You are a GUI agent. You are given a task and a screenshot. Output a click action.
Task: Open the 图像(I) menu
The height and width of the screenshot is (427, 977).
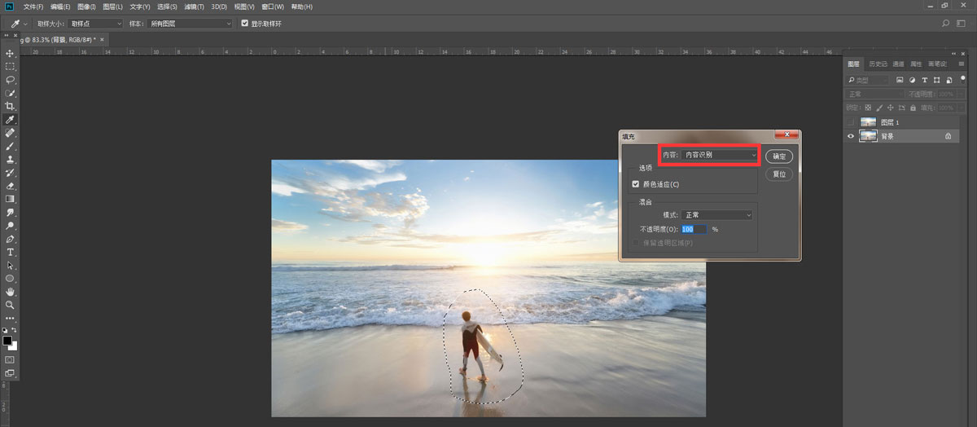[x=86, y=7]
